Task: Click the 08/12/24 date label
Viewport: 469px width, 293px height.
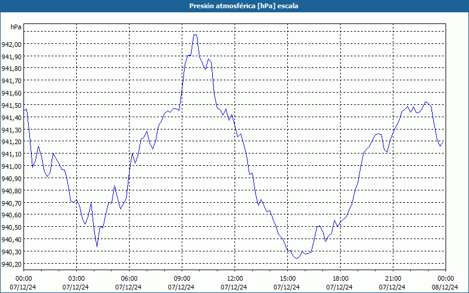Action: pyautogui.click(x=445, y=287)
